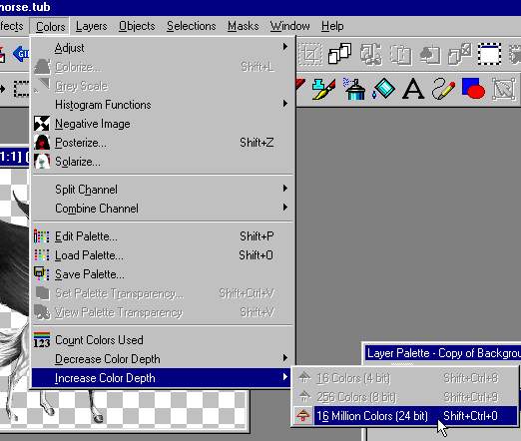Click the Layer Palette title bar
This screenshot has height=441, width=521.
pyautogui.click(x=442, y=353)
